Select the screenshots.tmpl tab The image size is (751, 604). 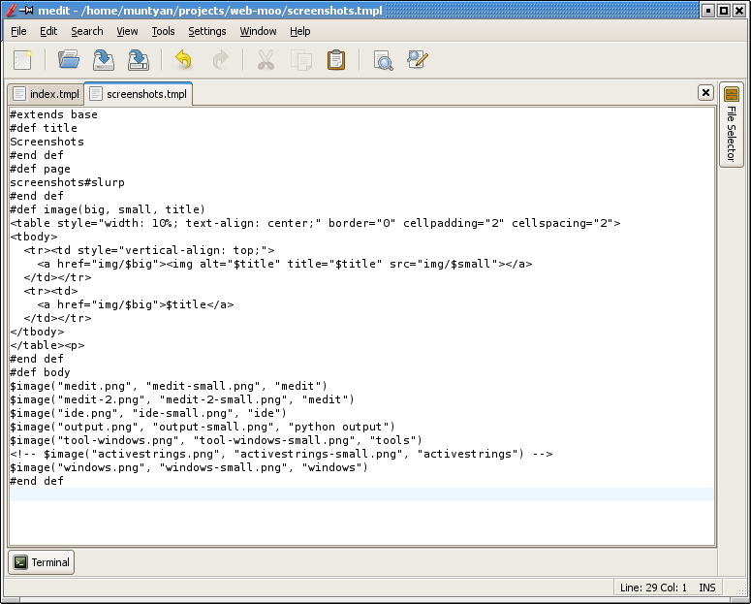pos(139,94)
